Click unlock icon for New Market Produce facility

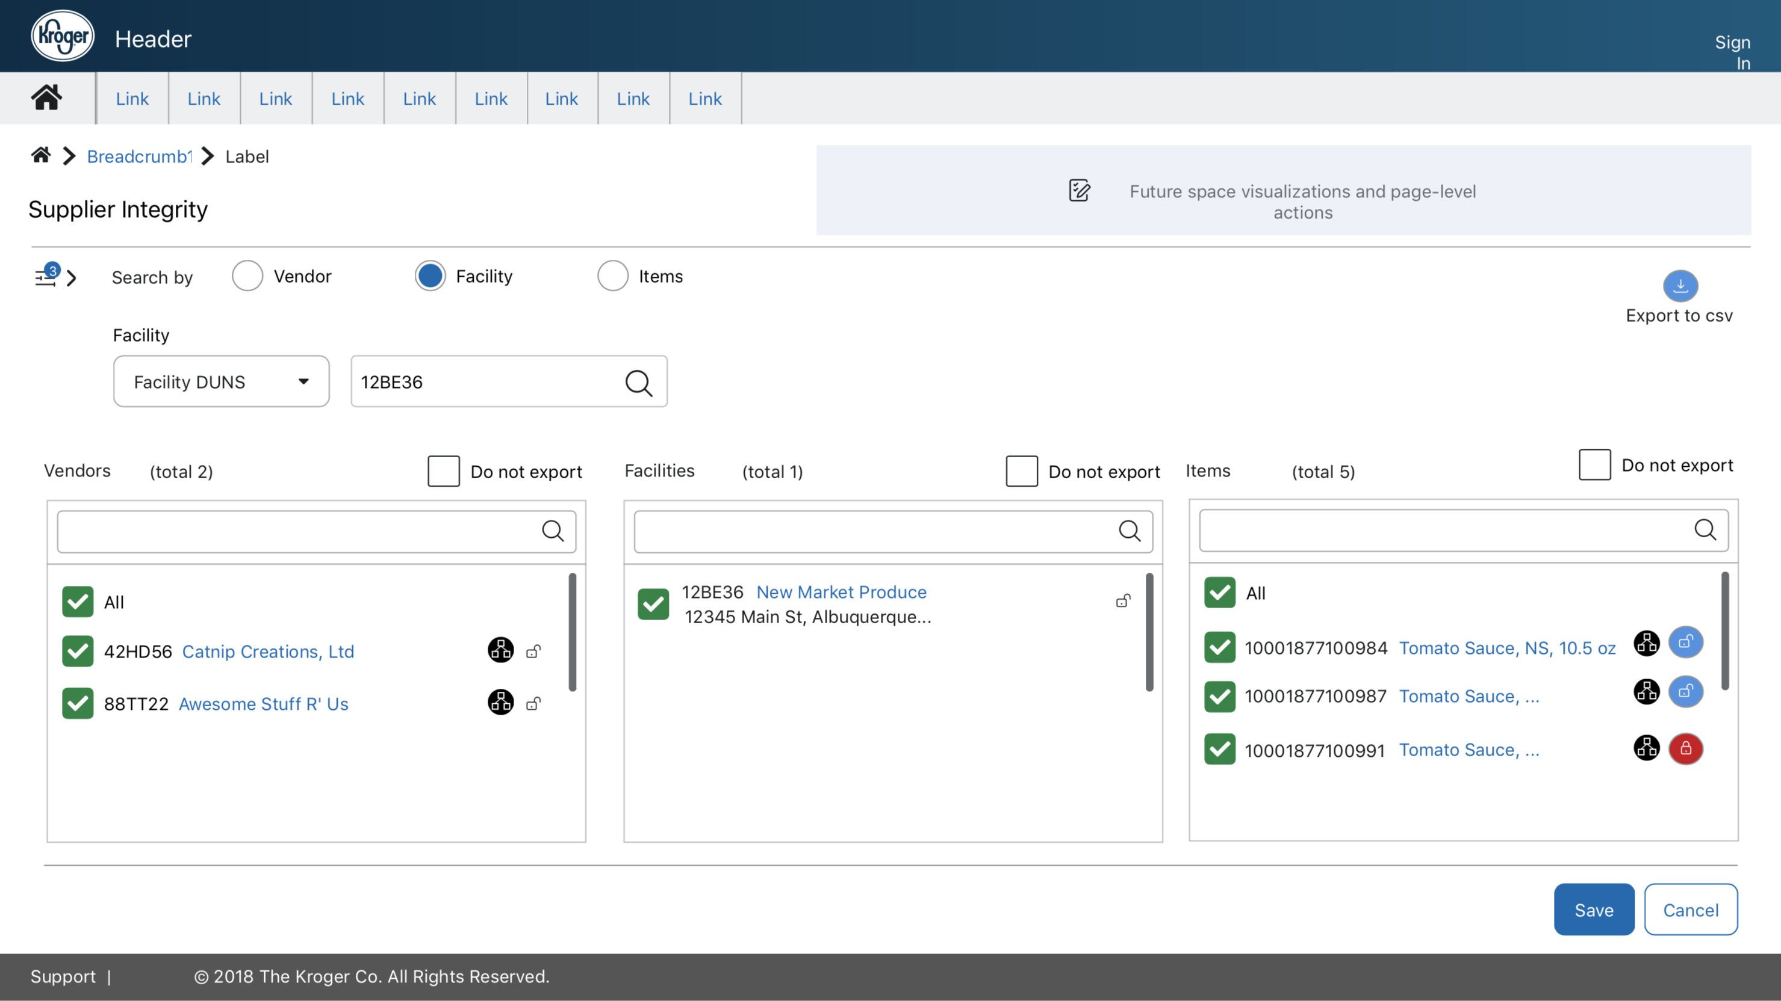pos(1124,600)
